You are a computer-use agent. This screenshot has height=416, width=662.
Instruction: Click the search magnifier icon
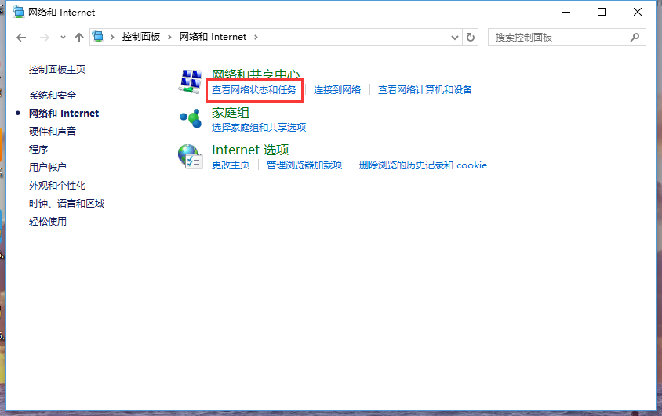[x=635, y=37]
